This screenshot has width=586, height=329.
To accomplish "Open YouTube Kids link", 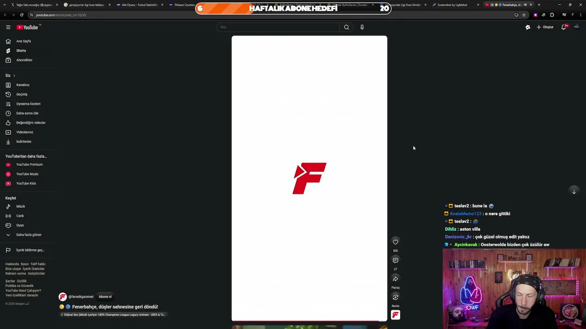I will (27, 183).
